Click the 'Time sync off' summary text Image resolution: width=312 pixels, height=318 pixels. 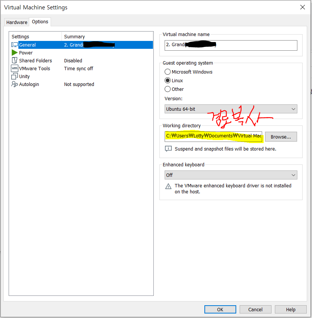click(78, 69)
